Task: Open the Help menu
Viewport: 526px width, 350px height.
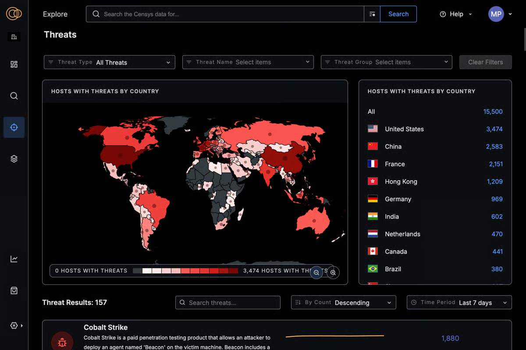Action: click(x=455, y=14)
